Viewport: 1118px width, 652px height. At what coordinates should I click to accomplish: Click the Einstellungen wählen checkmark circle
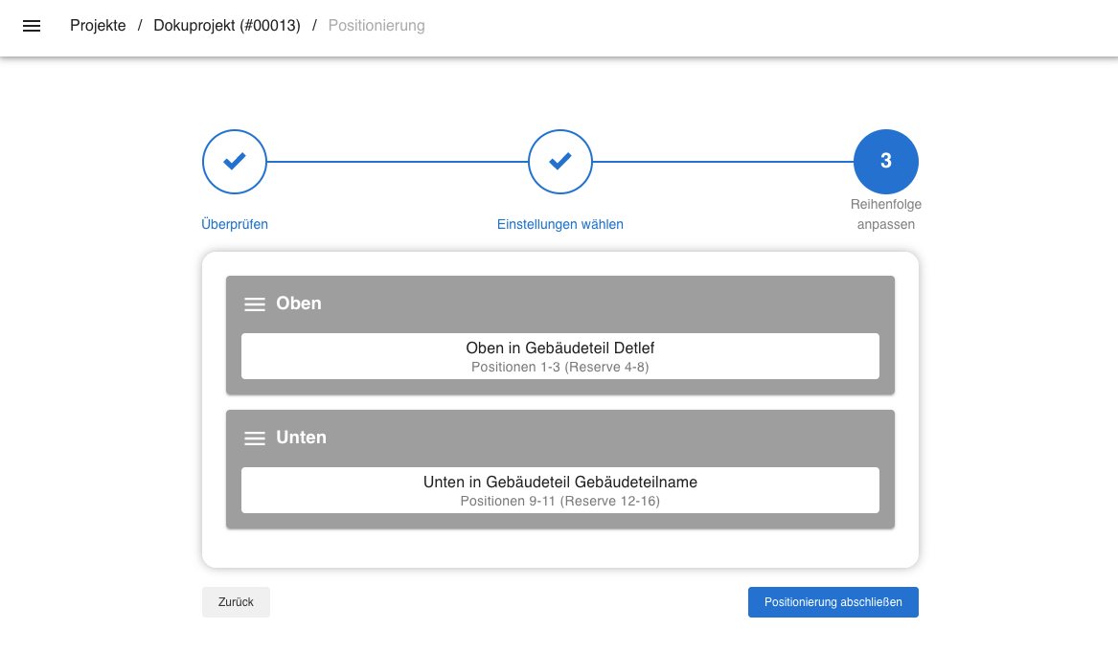[x=560, y=162]
